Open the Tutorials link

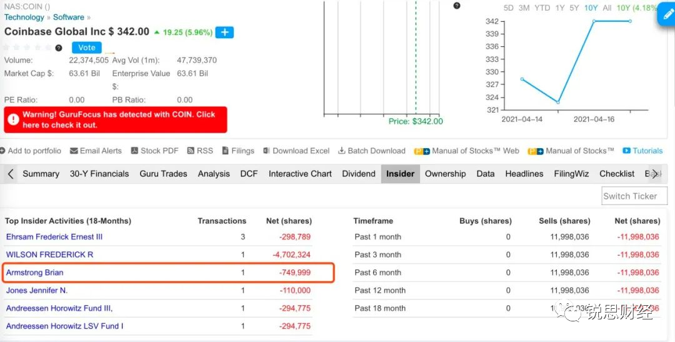pos(647,151)
